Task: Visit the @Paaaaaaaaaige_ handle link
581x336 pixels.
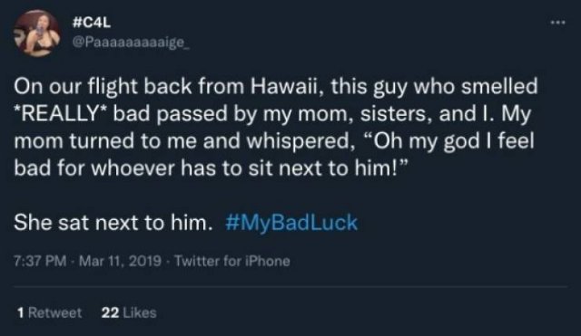Action: [131, 43]
